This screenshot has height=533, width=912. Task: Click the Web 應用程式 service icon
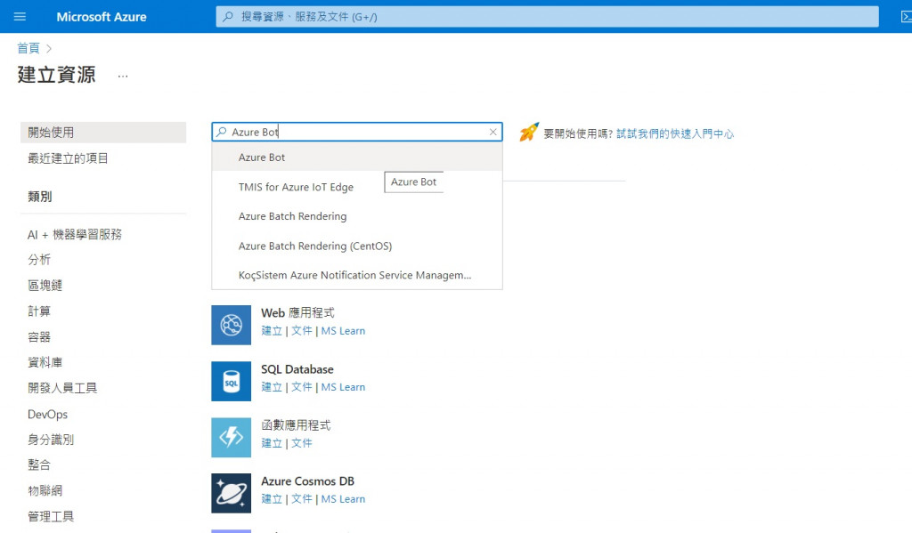231,325
